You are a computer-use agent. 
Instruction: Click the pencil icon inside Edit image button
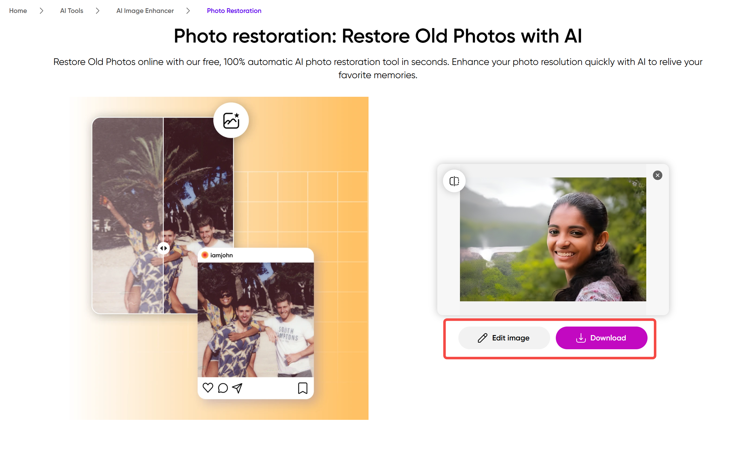(482, 338)
